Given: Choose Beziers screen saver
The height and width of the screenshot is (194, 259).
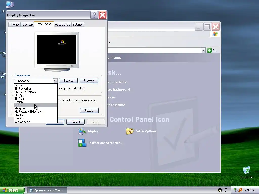Looking at the screenshot, I should click(36, 102).
